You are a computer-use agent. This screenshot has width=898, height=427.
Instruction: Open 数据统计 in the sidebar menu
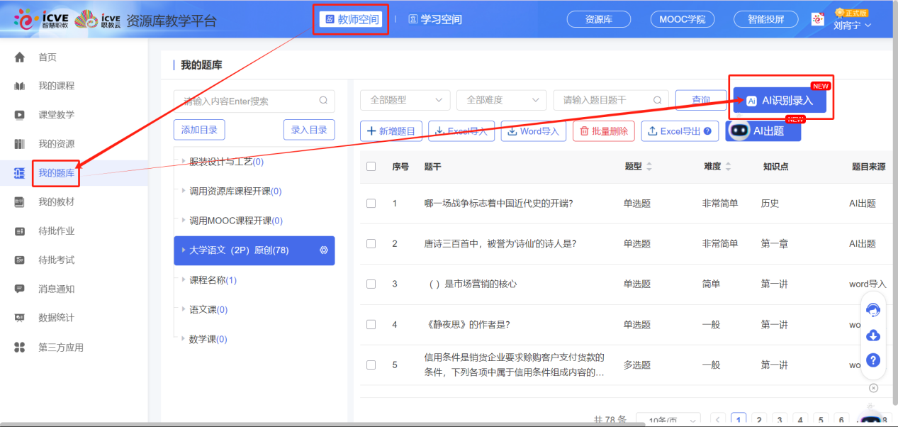[57, 318]
